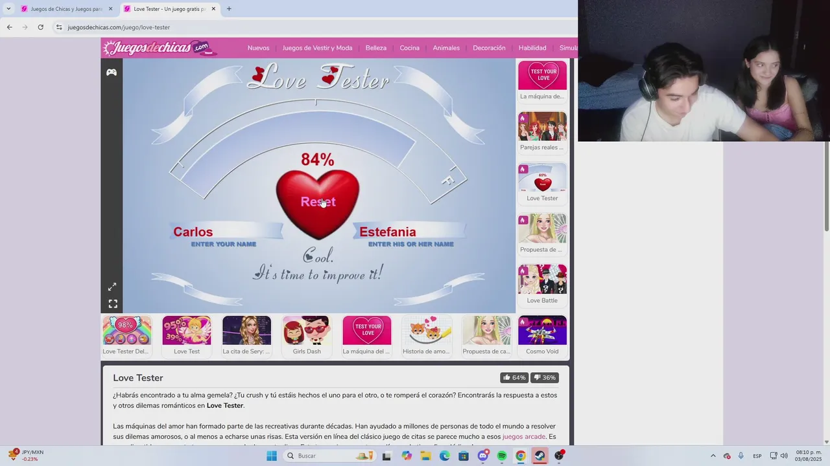Open La máquina de... sidebar game
This screenshot has width=830, height=466.
pos(542,82)
